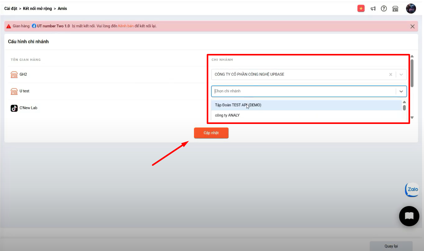This screenshot has width=424, height=251.
Task: Expand the GH2 branch dropdown arrow
Action: (401, 74)
